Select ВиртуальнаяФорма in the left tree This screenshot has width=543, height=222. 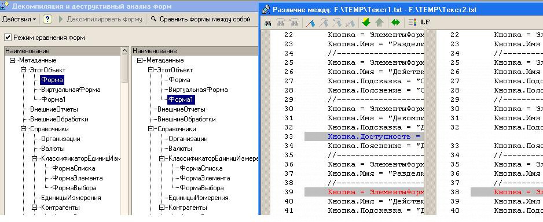(71, 90)
